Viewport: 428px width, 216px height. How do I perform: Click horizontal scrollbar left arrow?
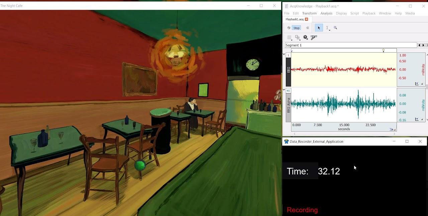(294, 134)
